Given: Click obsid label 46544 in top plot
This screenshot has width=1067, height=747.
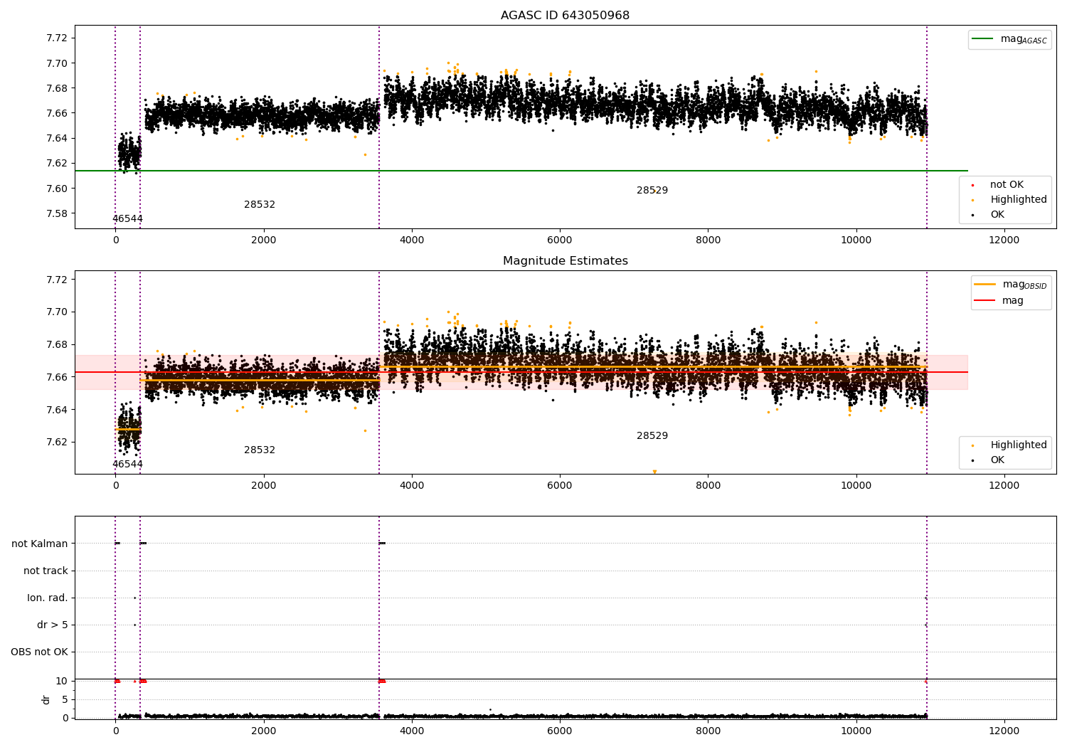Looking at the screenshot, I should pos(127,219).
